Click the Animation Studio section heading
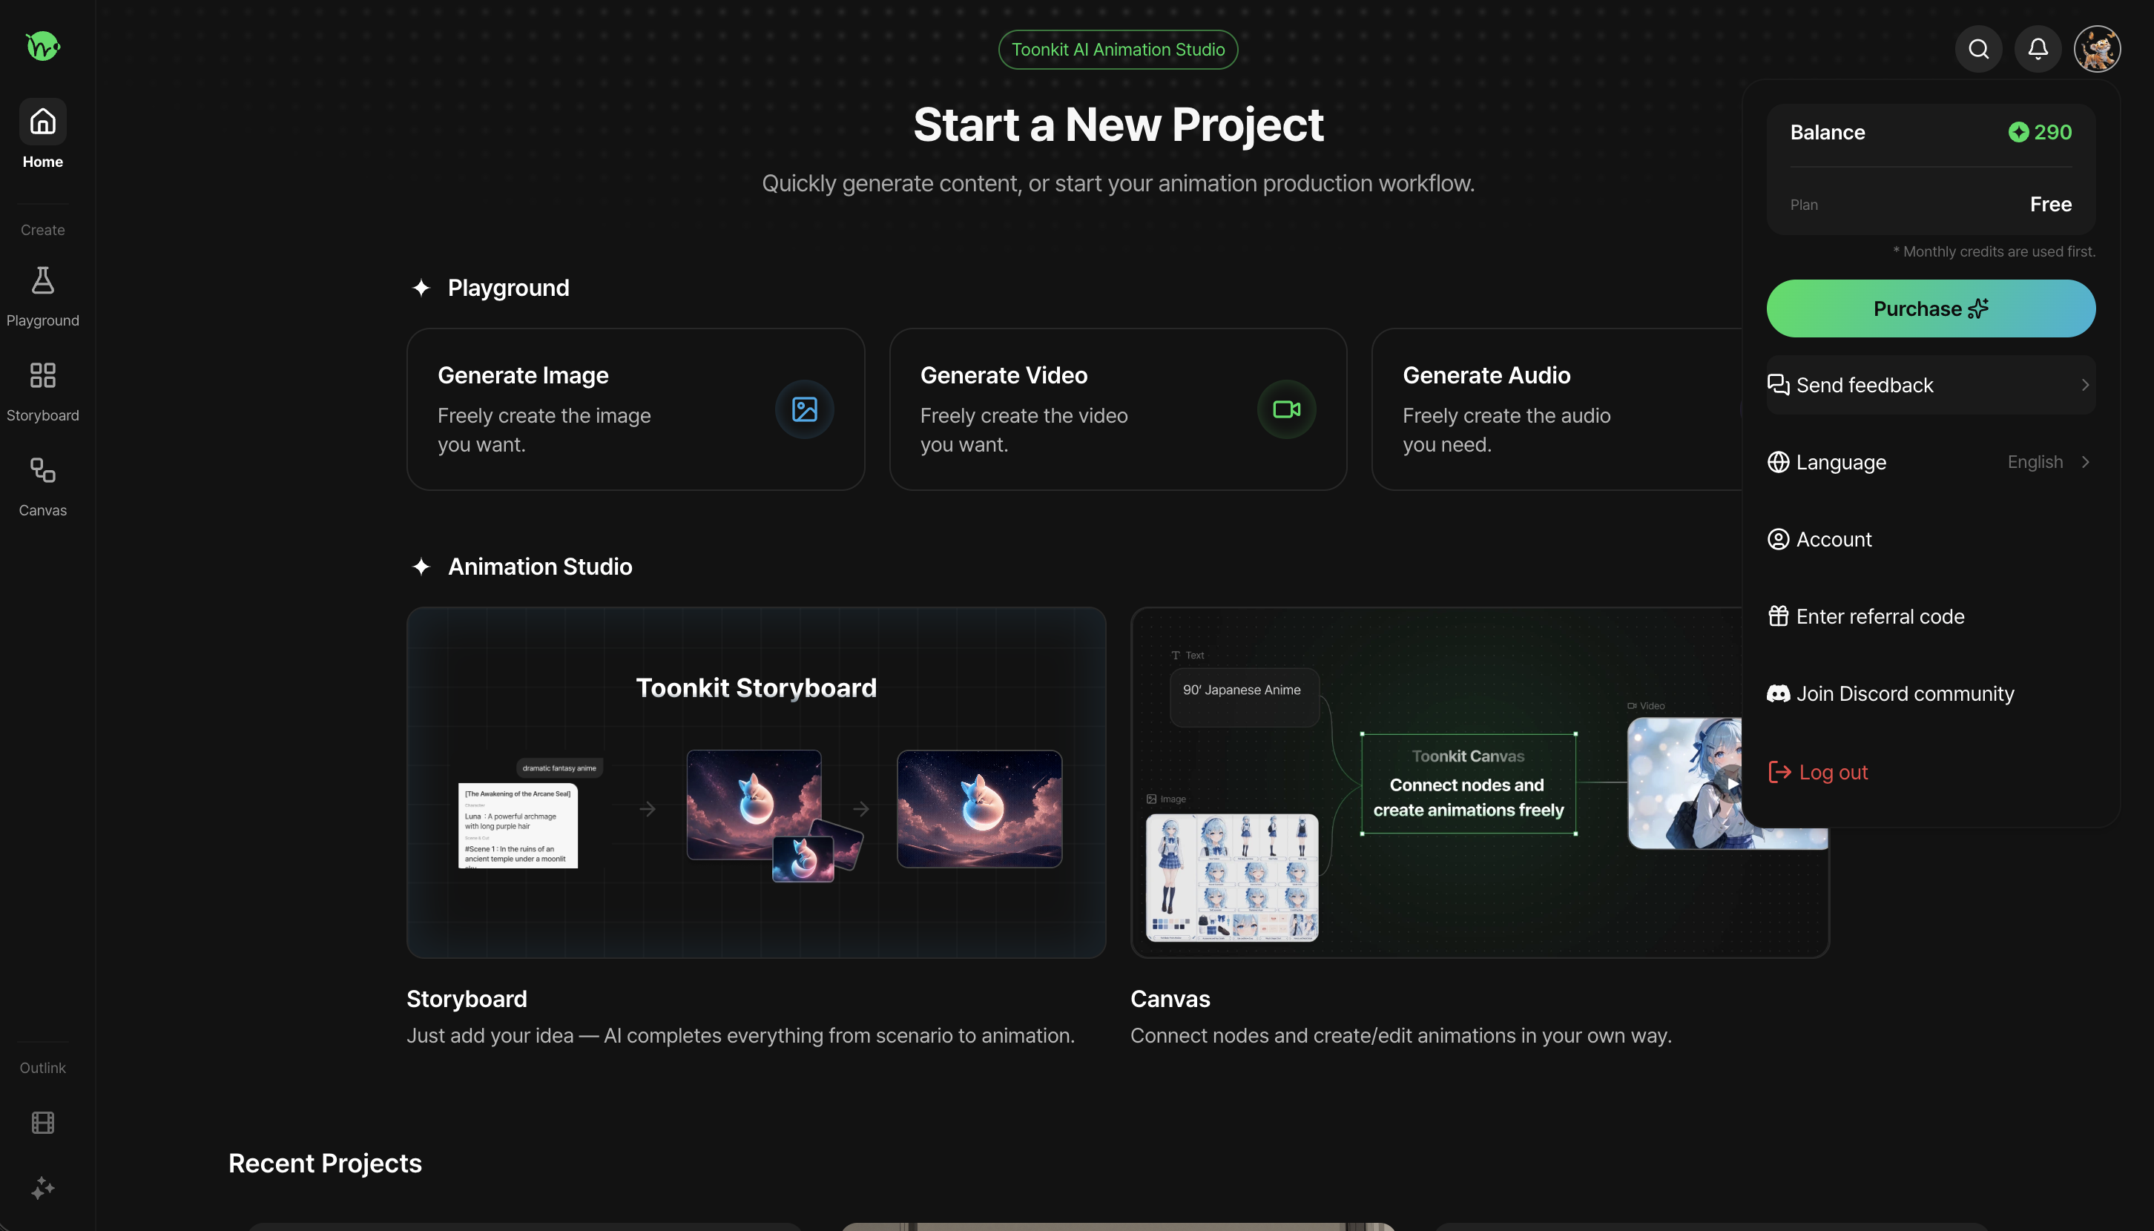The height and width of the screenshot is (1231, 2154). click(x=539, y=567)
